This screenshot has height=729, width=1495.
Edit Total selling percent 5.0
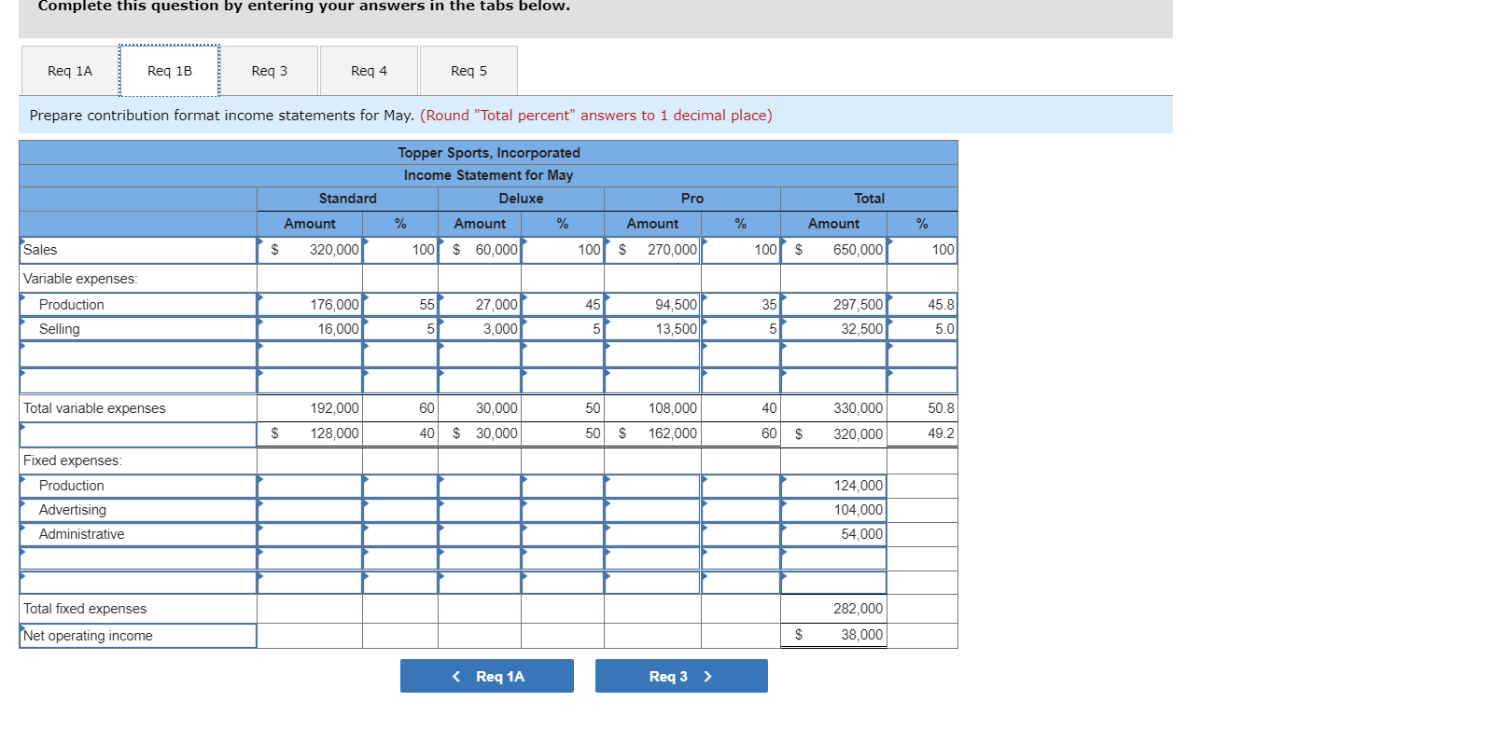click(922, 329)
